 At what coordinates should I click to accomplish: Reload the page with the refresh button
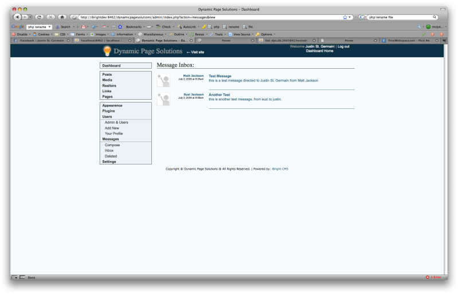[x=39, y=17]
